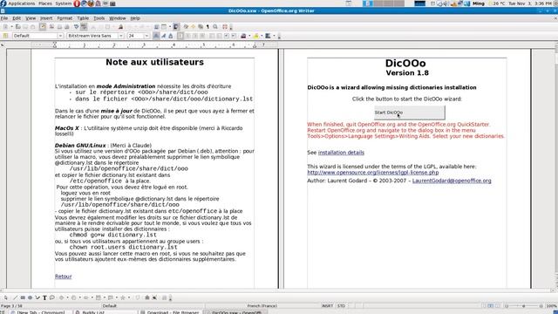Click the Insert Table icon
The image size is (558, 314).
(164, 27)
